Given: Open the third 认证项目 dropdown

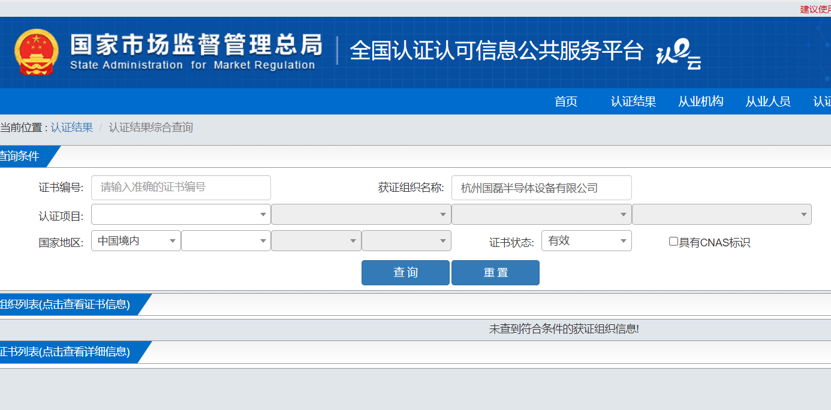Looking at the screenshot, I should 541,214.
